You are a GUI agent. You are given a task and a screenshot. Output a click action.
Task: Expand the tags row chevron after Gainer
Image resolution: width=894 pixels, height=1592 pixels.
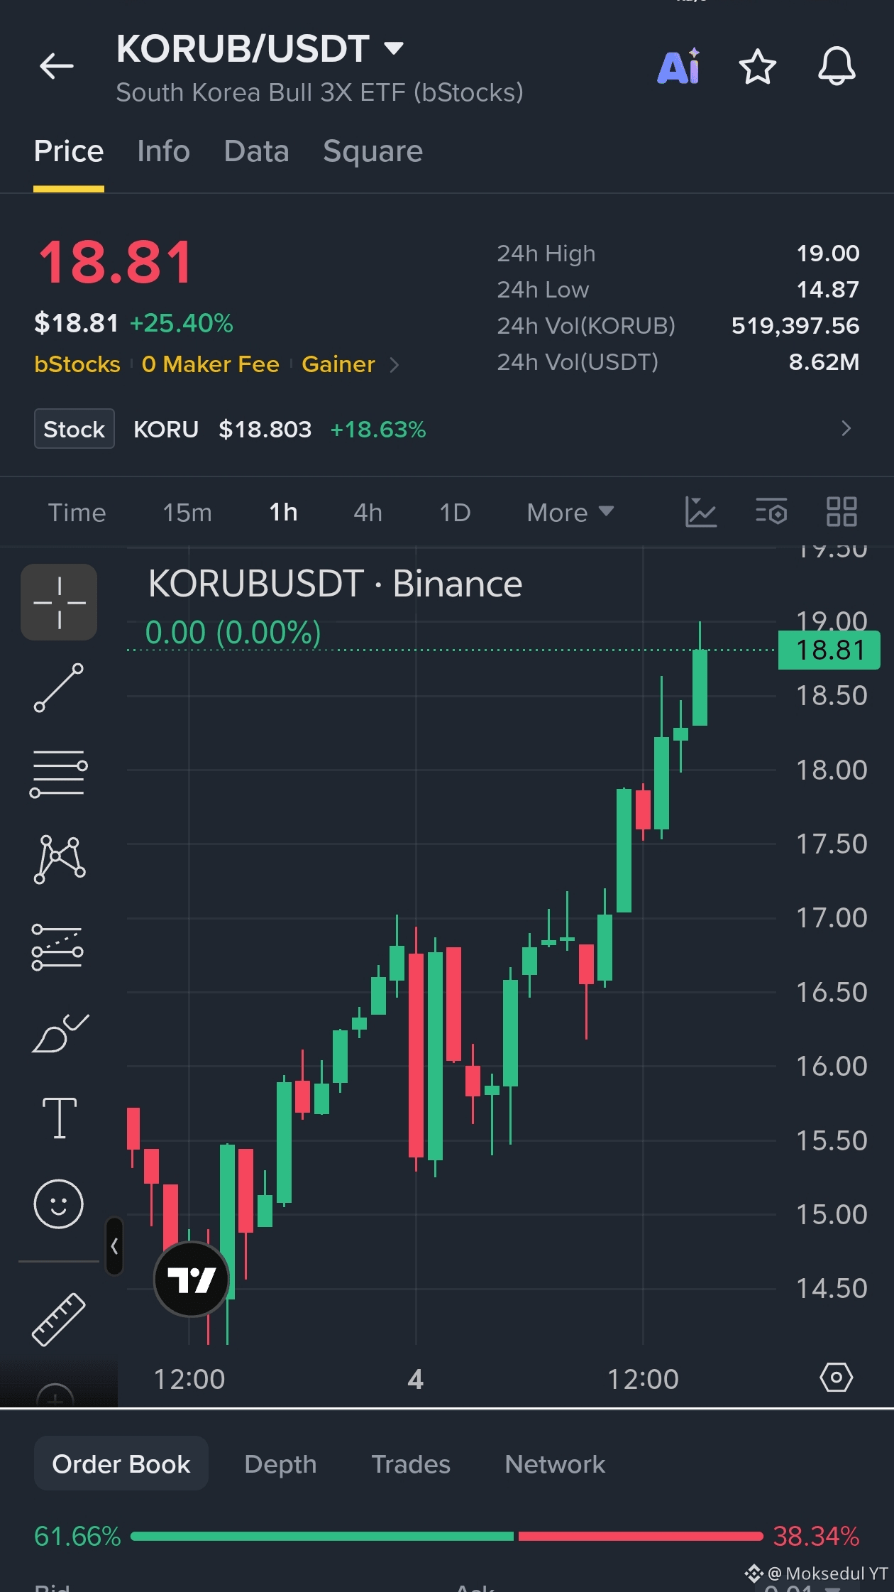pyautogui.click(x=394, y=365)
